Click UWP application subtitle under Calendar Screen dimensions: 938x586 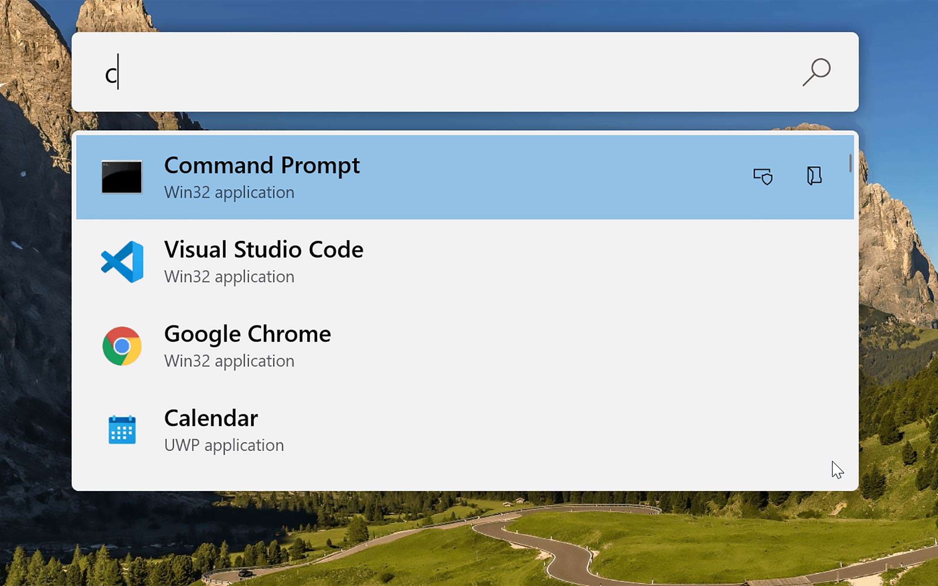coord(224,445)
